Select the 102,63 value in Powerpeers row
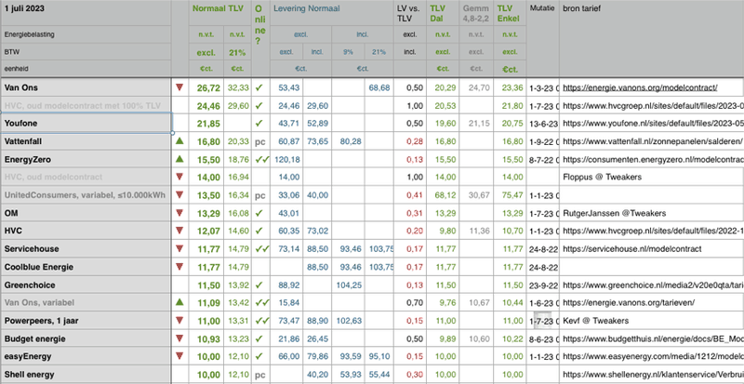The width and height of the screenshot is (744, 384). tap(348, 321)
